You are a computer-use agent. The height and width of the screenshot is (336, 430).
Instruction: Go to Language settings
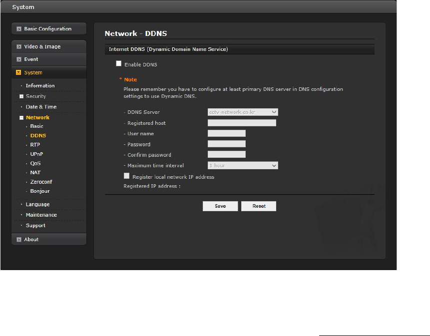click(37, 205)
